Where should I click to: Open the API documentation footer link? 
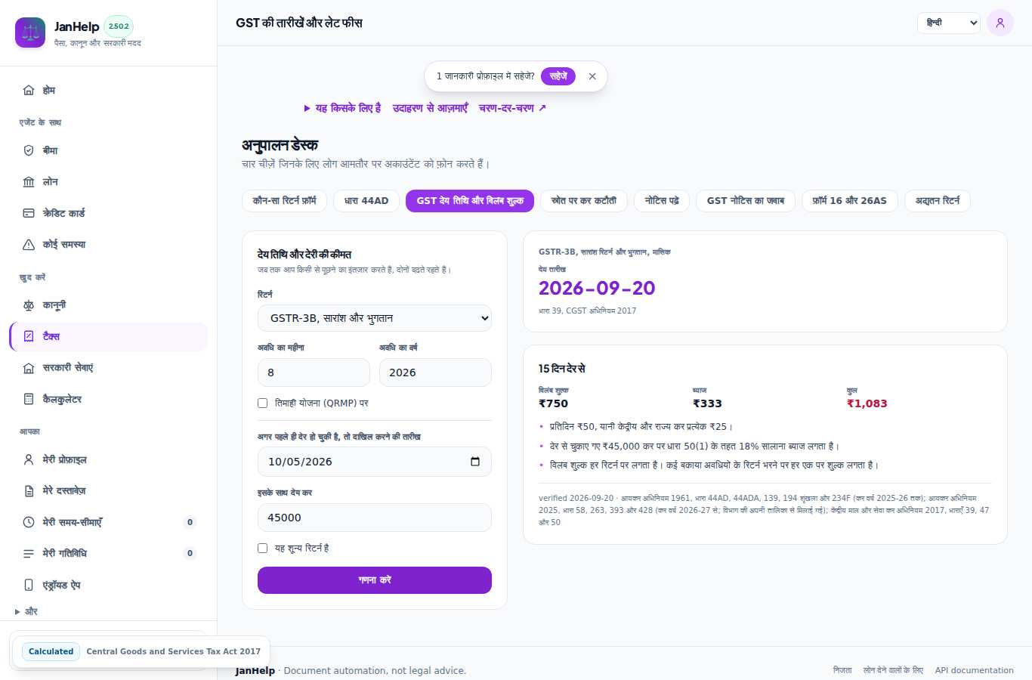[x=975, y=670]
